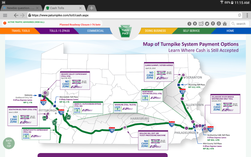Open the Tolls / E-ZPass menu
This screenshot has width=251, height=157.
[x=59, y=31]
